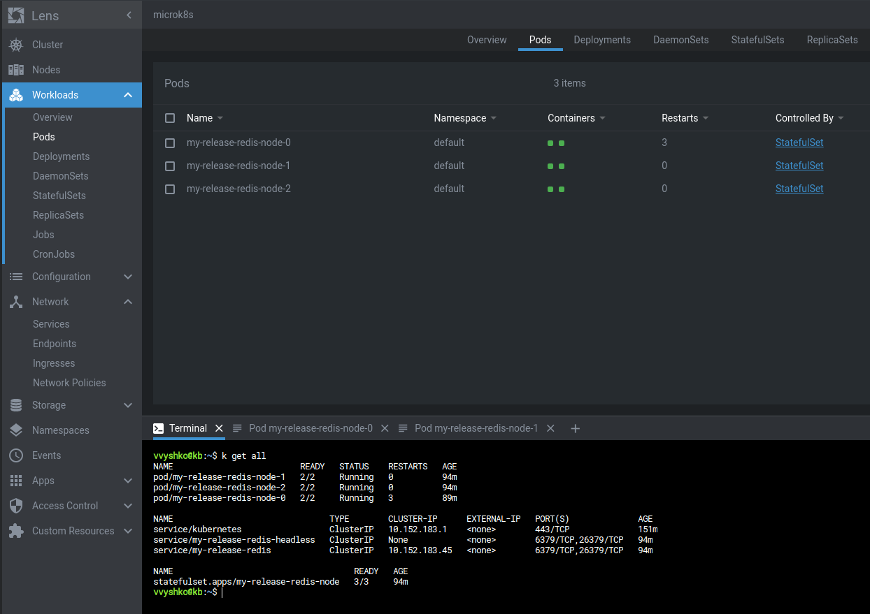Image resolution: width=870 pixels, height=614 pixels.
Task: Click the Namespaces layers icon
Action: point(16,430)
